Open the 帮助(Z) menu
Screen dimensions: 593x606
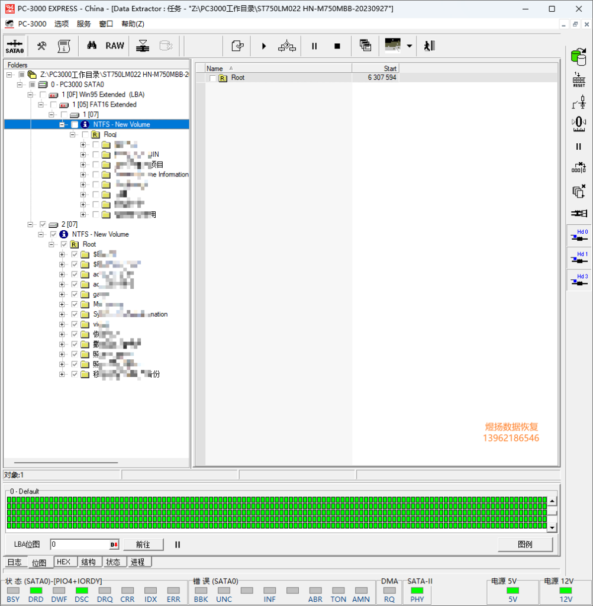133,24
